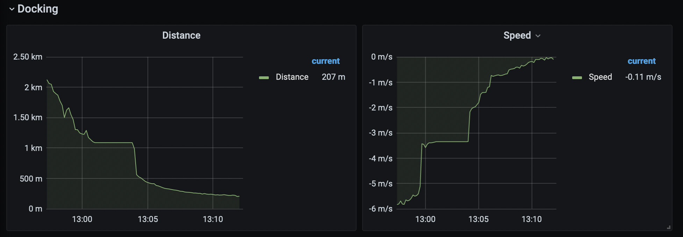Click the -3 m/s y-axis label
The height and width of the screenshot is (237, 683).
tap(380, 133)
